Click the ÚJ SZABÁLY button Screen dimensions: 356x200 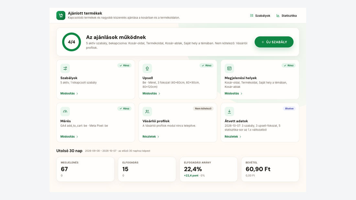[x=274, y=42]
